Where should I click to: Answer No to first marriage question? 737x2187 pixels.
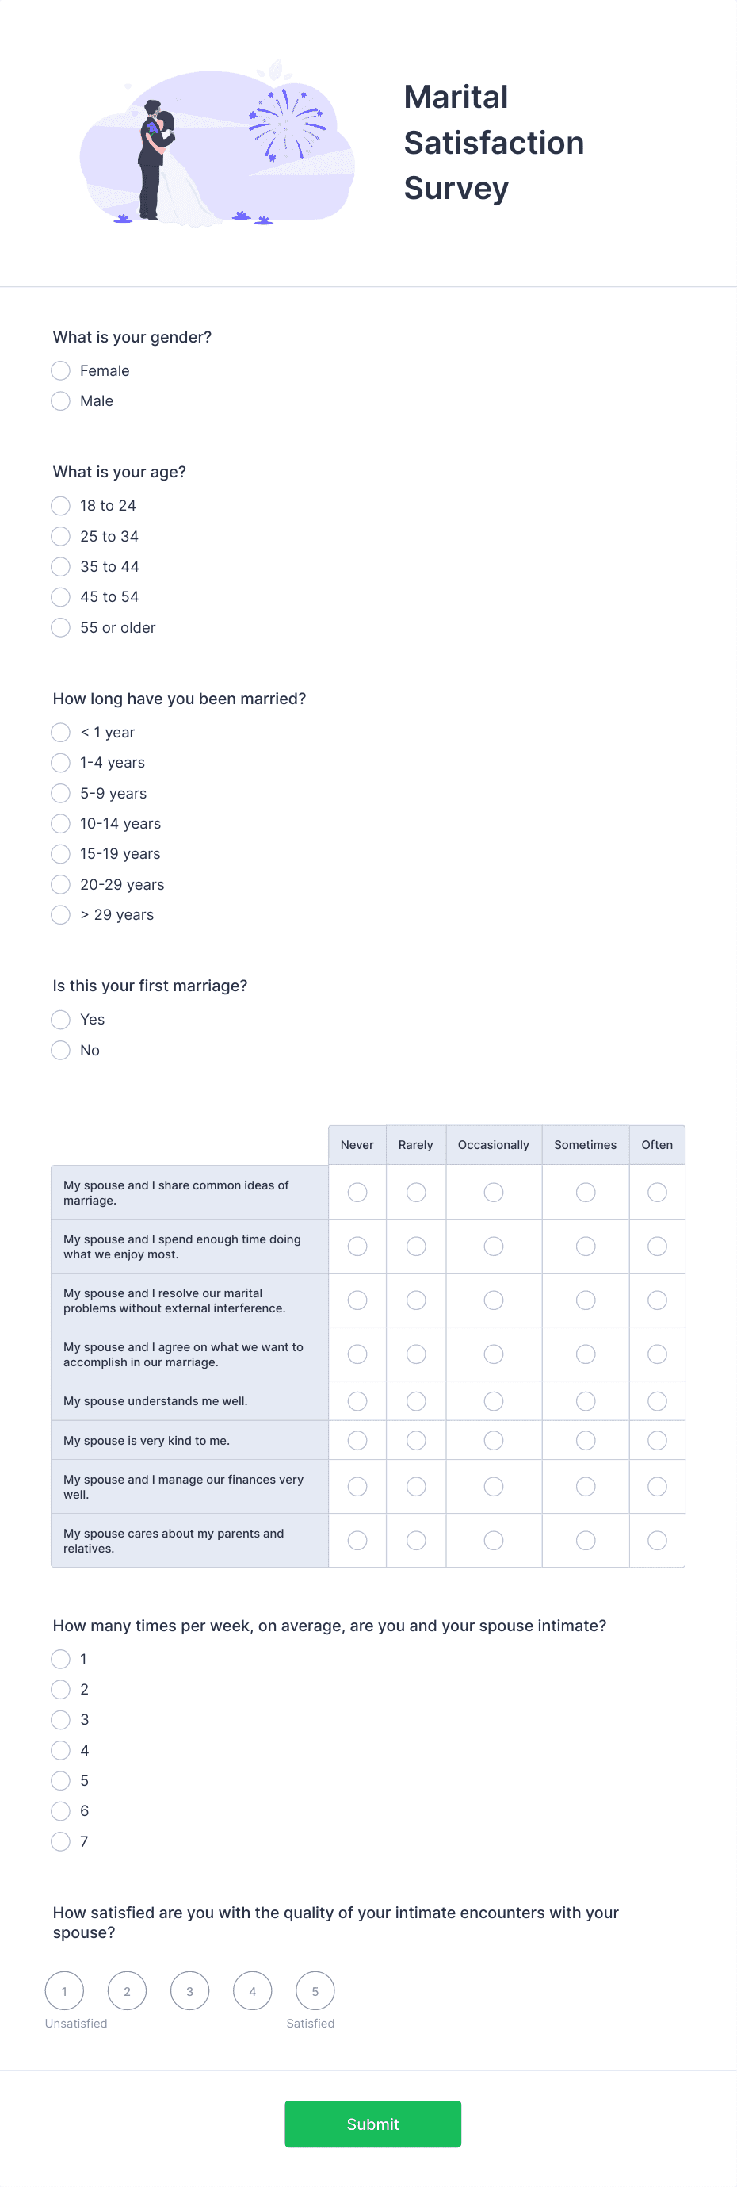point(60,1050)
